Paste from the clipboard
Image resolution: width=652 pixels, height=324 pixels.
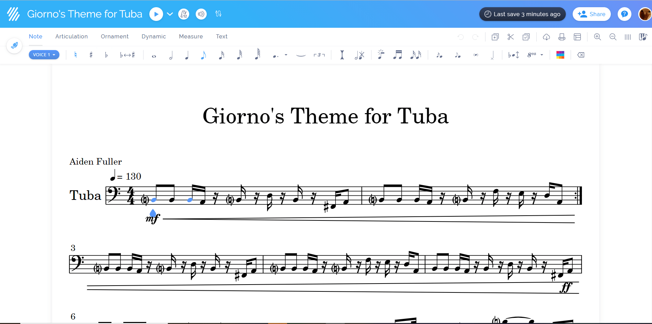[526, 37]
